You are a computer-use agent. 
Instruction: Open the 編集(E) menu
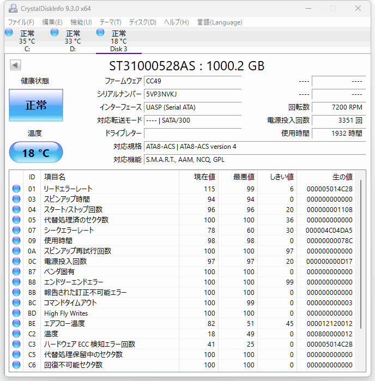pos(52,22)
